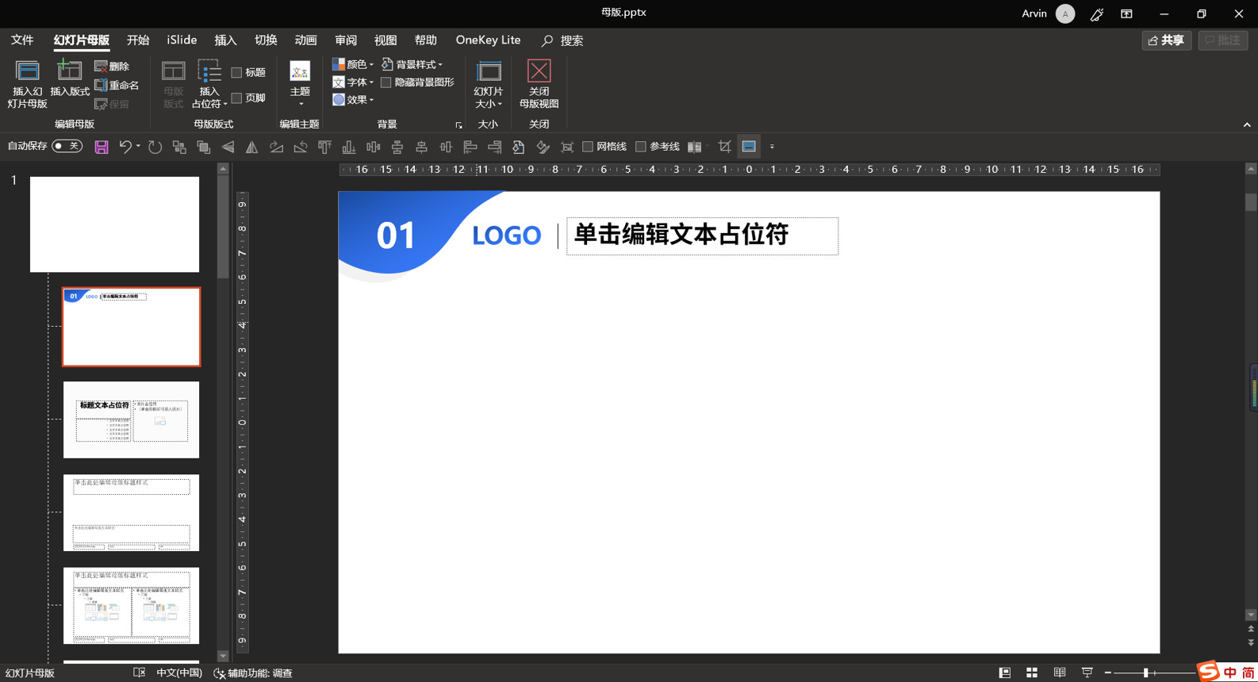The height and width of the screenshot is (682, 1258).
Task: Click Crop icon in quick toolbar
Action: click(724, 147)
